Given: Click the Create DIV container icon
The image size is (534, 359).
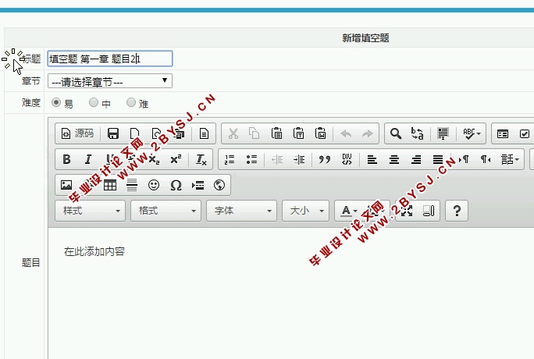Looking at the screenshot, I should 347,159.
